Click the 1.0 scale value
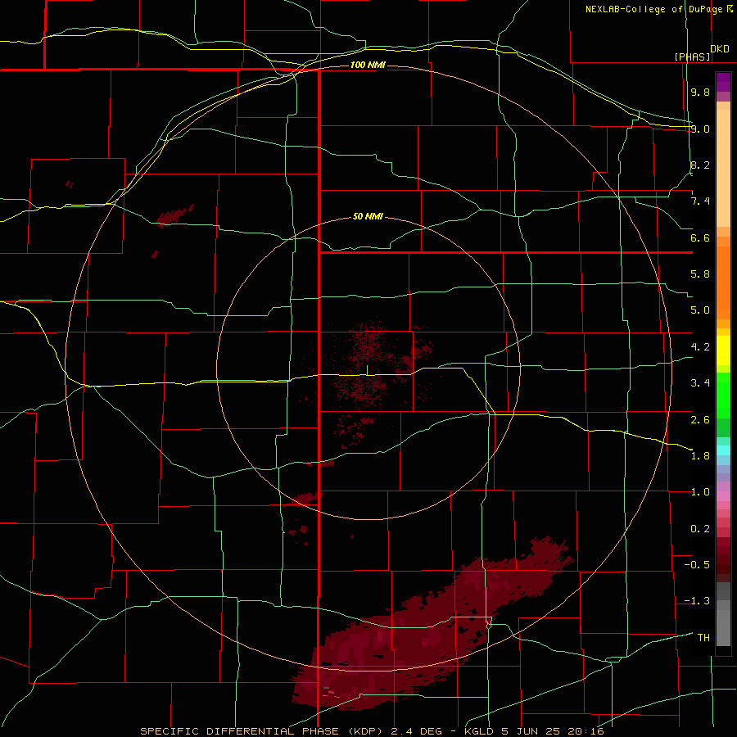737x737 pixels. [700, 492]
